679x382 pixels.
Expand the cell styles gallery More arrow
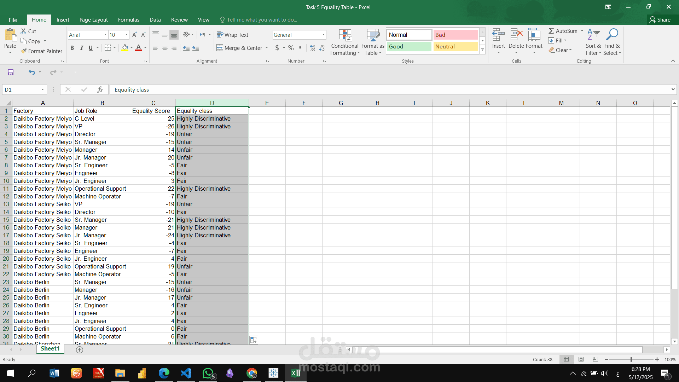(x=482, y=50)
